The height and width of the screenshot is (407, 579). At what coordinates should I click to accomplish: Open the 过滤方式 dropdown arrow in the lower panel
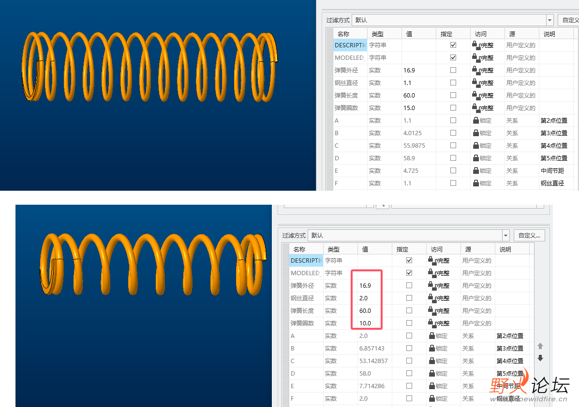(506, 235)
